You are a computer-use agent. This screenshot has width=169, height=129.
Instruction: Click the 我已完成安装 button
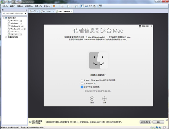[146, 122]
